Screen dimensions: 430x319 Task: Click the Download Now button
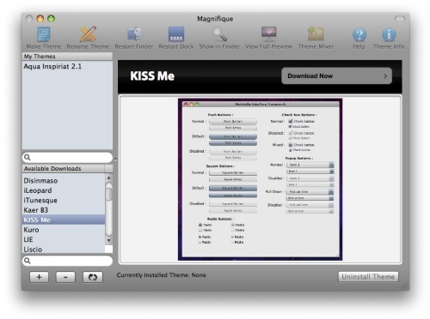tap(336, 76)
